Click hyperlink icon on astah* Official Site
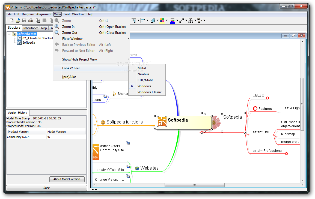 [x=128, y=167]
